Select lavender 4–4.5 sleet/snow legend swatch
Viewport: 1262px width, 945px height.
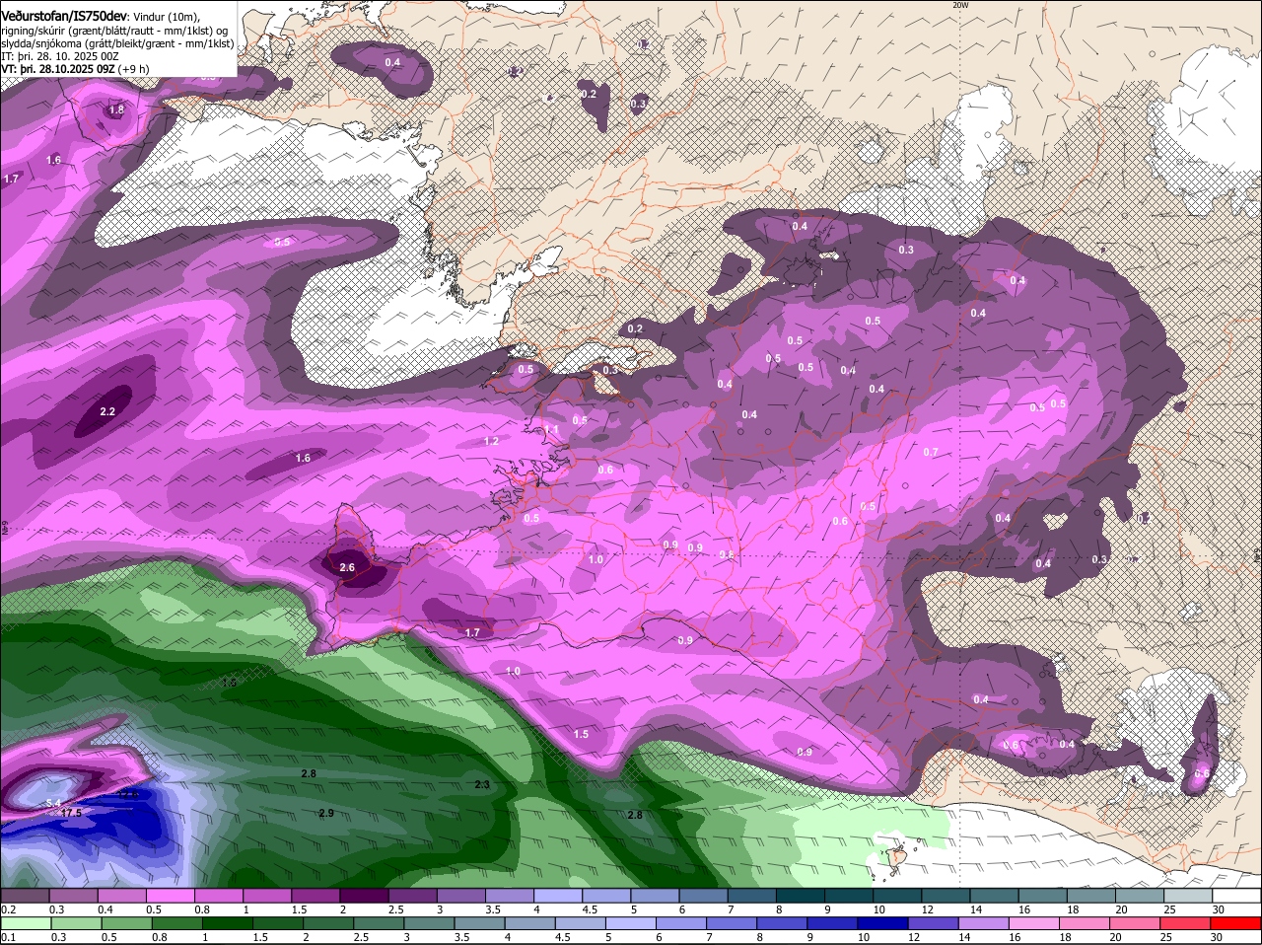[557, 896]
